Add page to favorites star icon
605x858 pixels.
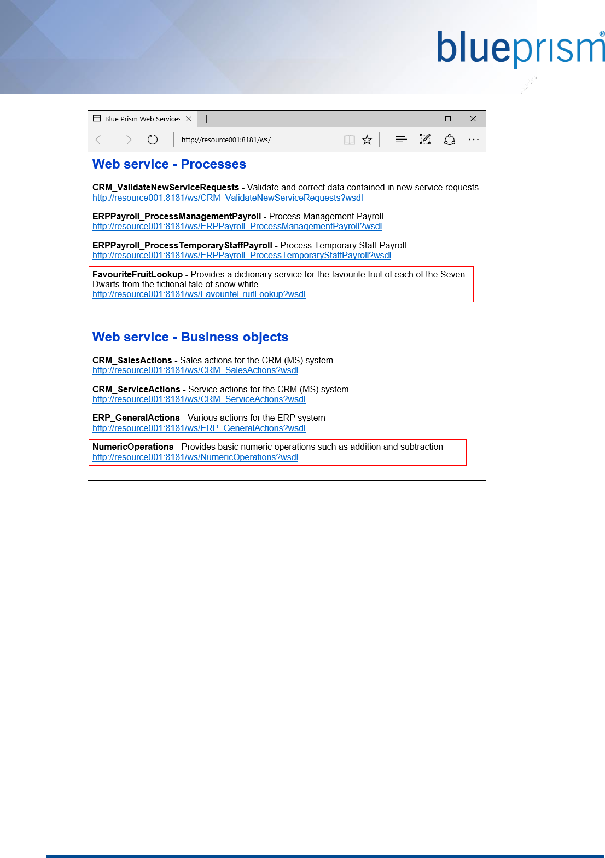click(x=367, y=140)
